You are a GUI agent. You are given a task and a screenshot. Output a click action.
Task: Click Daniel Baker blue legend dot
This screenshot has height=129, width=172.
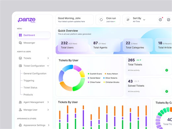88,78
